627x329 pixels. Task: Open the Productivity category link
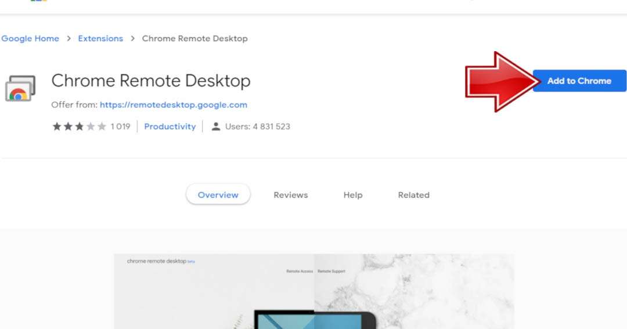click(170, 126)
